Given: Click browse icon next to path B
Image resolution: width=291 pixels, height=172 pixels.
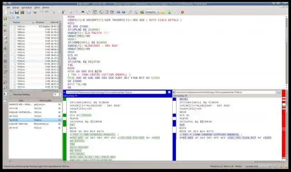Looking at the screenshot, I should (279, 92).
